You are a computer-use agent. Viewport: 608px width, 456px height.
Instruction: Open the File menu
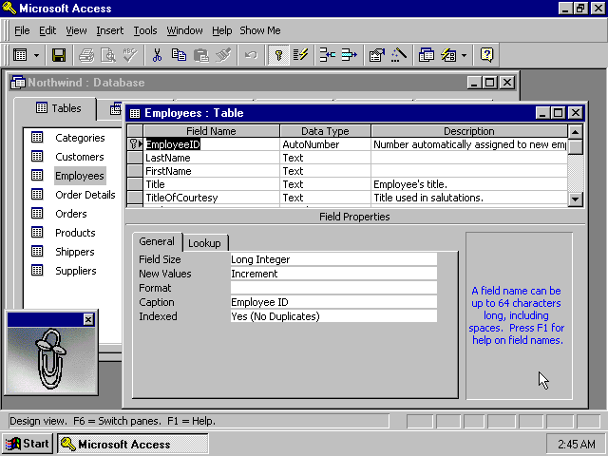[x=22, y=30]
